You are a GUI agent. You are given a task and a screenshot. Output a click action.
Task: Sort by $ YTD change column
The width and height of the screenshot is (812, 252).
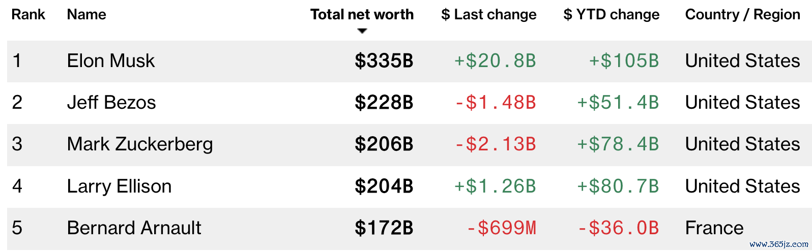pos(612,15)
